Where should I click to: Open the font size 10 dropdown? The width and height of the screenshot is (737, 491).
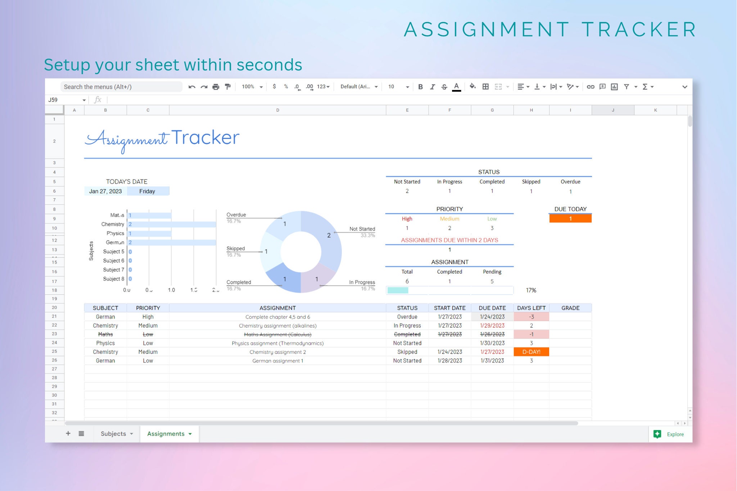click(398, 87)
